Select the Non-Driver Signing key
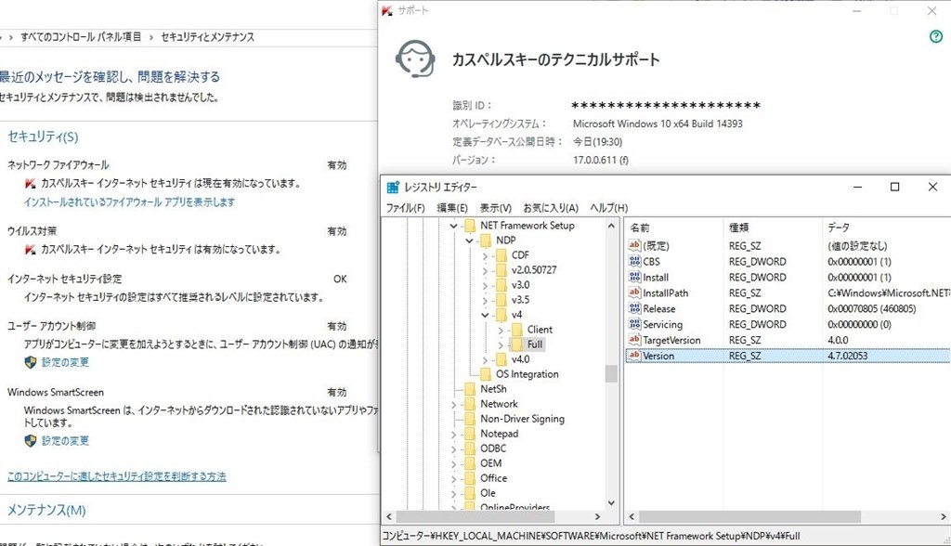The width and height of the screenshot is (951, 546). (x=522, y=419)
